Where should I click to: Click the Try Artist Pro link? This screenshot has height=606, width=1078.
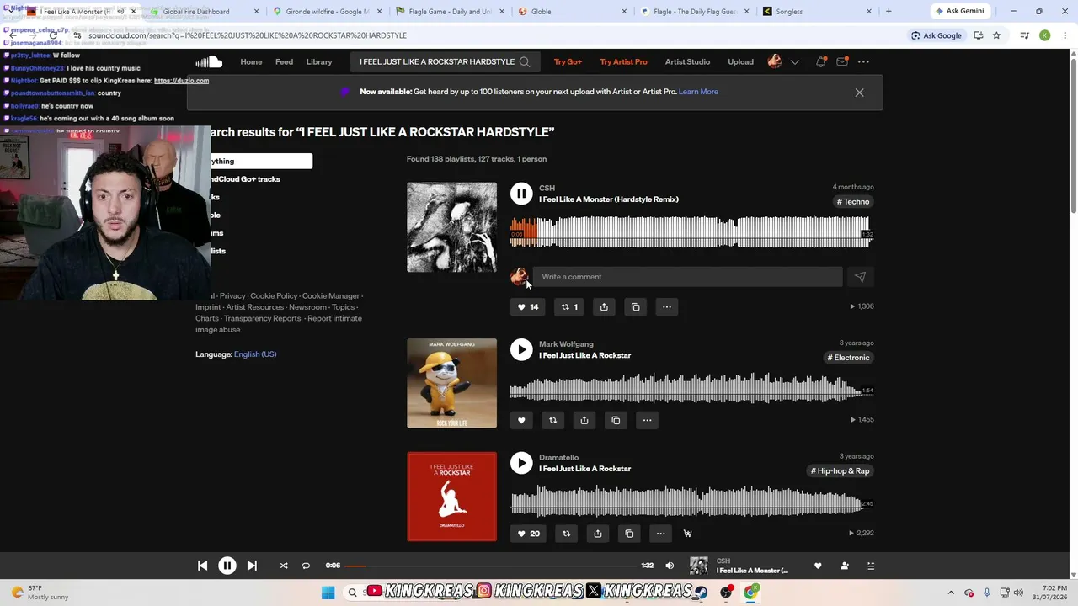click(623, 61)
